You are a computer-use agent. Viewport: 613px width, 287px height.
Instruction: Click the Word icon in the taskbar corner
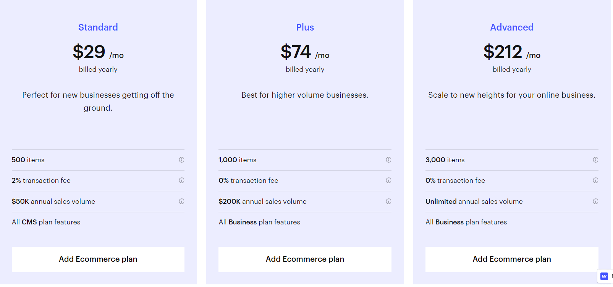[604, 276]
